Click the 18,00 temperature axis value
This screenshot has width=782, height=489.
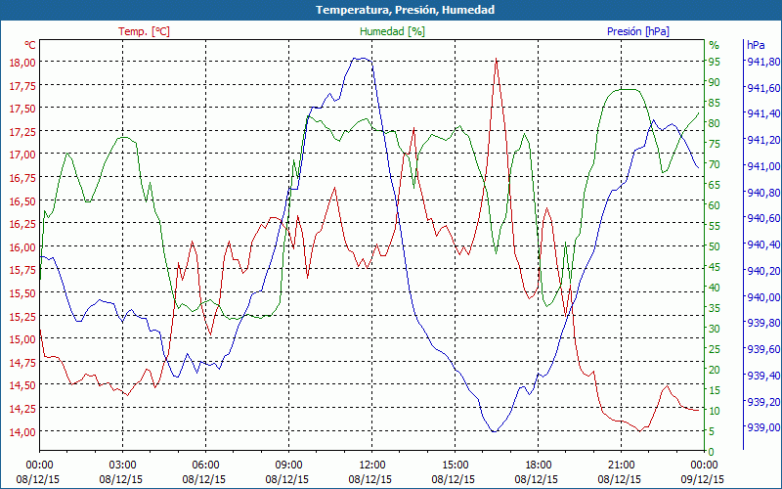[22, 62]
